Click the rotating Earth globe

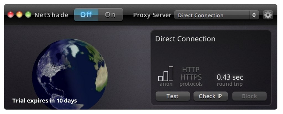(x=70, y=74)
